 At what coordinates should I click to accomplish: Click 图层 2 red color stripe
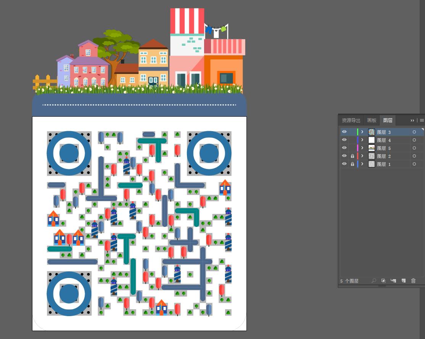click(358, 156)
